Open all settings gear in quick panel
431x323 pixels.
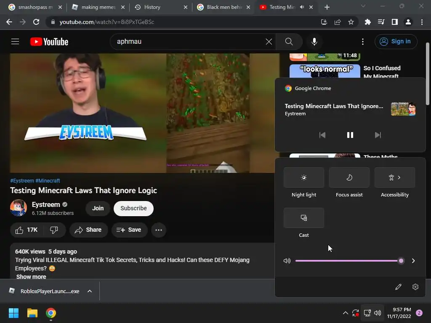(415, 287)
